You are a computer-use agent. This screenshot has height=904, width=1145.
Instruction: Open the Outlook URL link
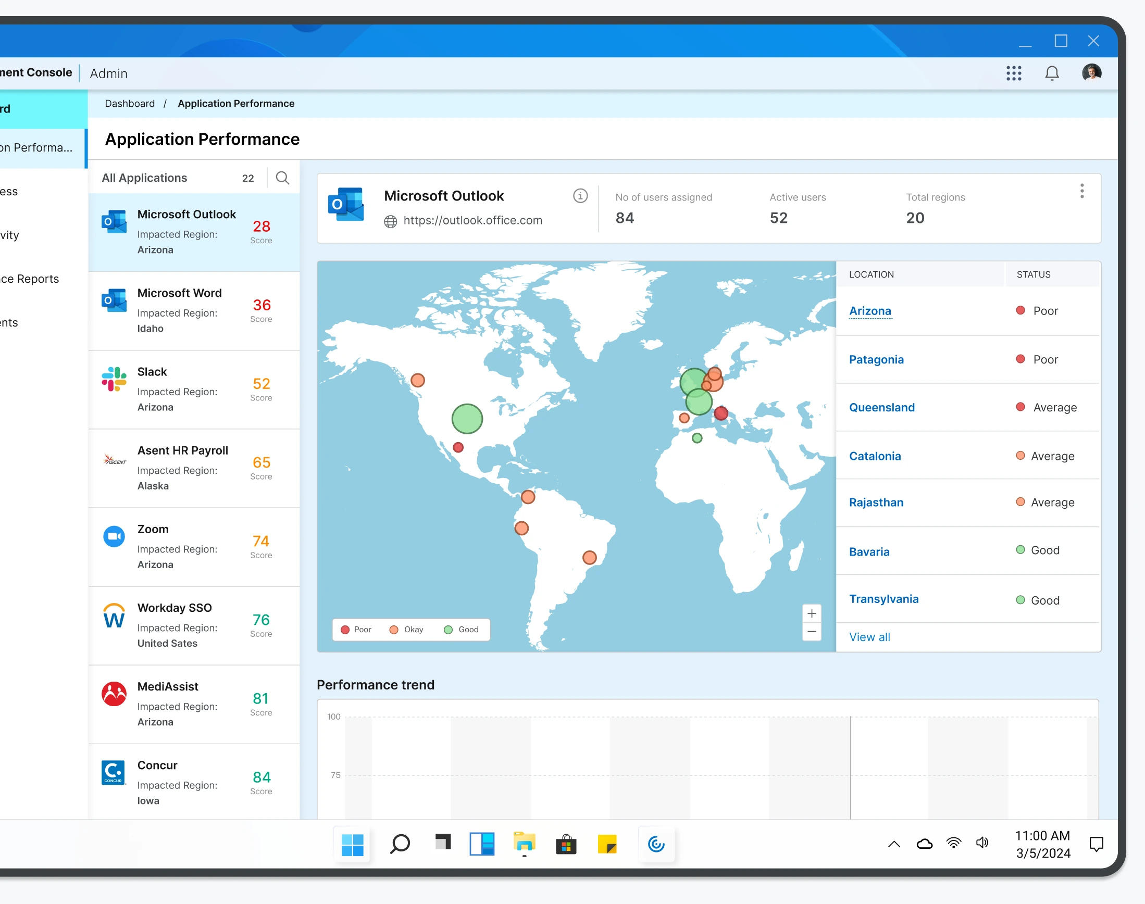point(472,221)
